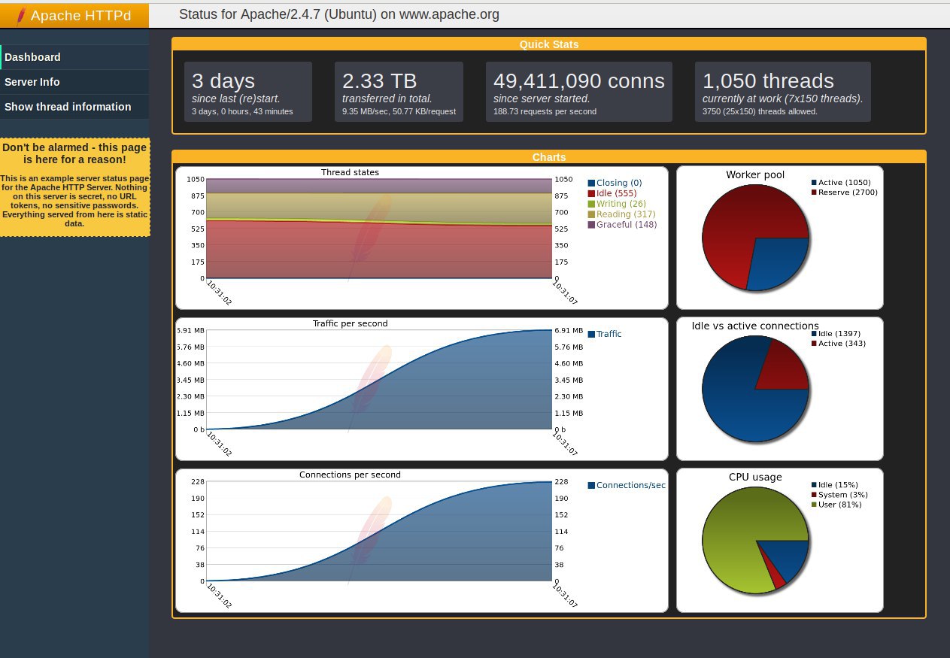This screenshot has height=658, width=950.
Task: Click the Connections per second chart
Action: (379, 531)
